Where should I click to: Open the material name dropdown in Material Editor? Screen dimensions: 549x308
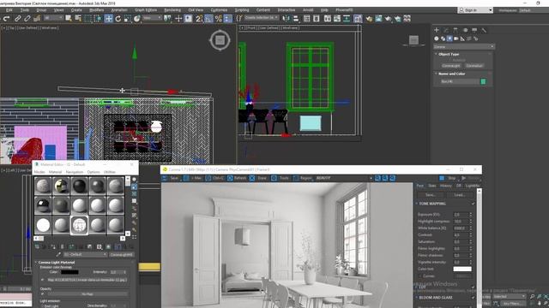click(x=85, y=255)
